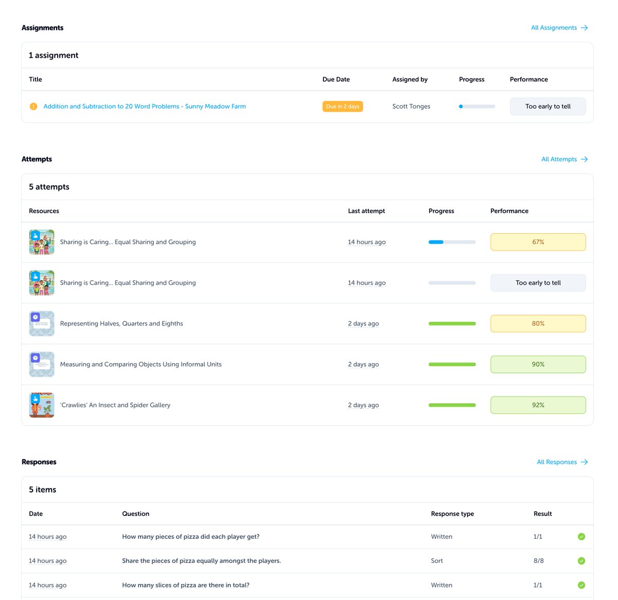Click '2 days ago' in the Representing Halves row

coord(363,323)
